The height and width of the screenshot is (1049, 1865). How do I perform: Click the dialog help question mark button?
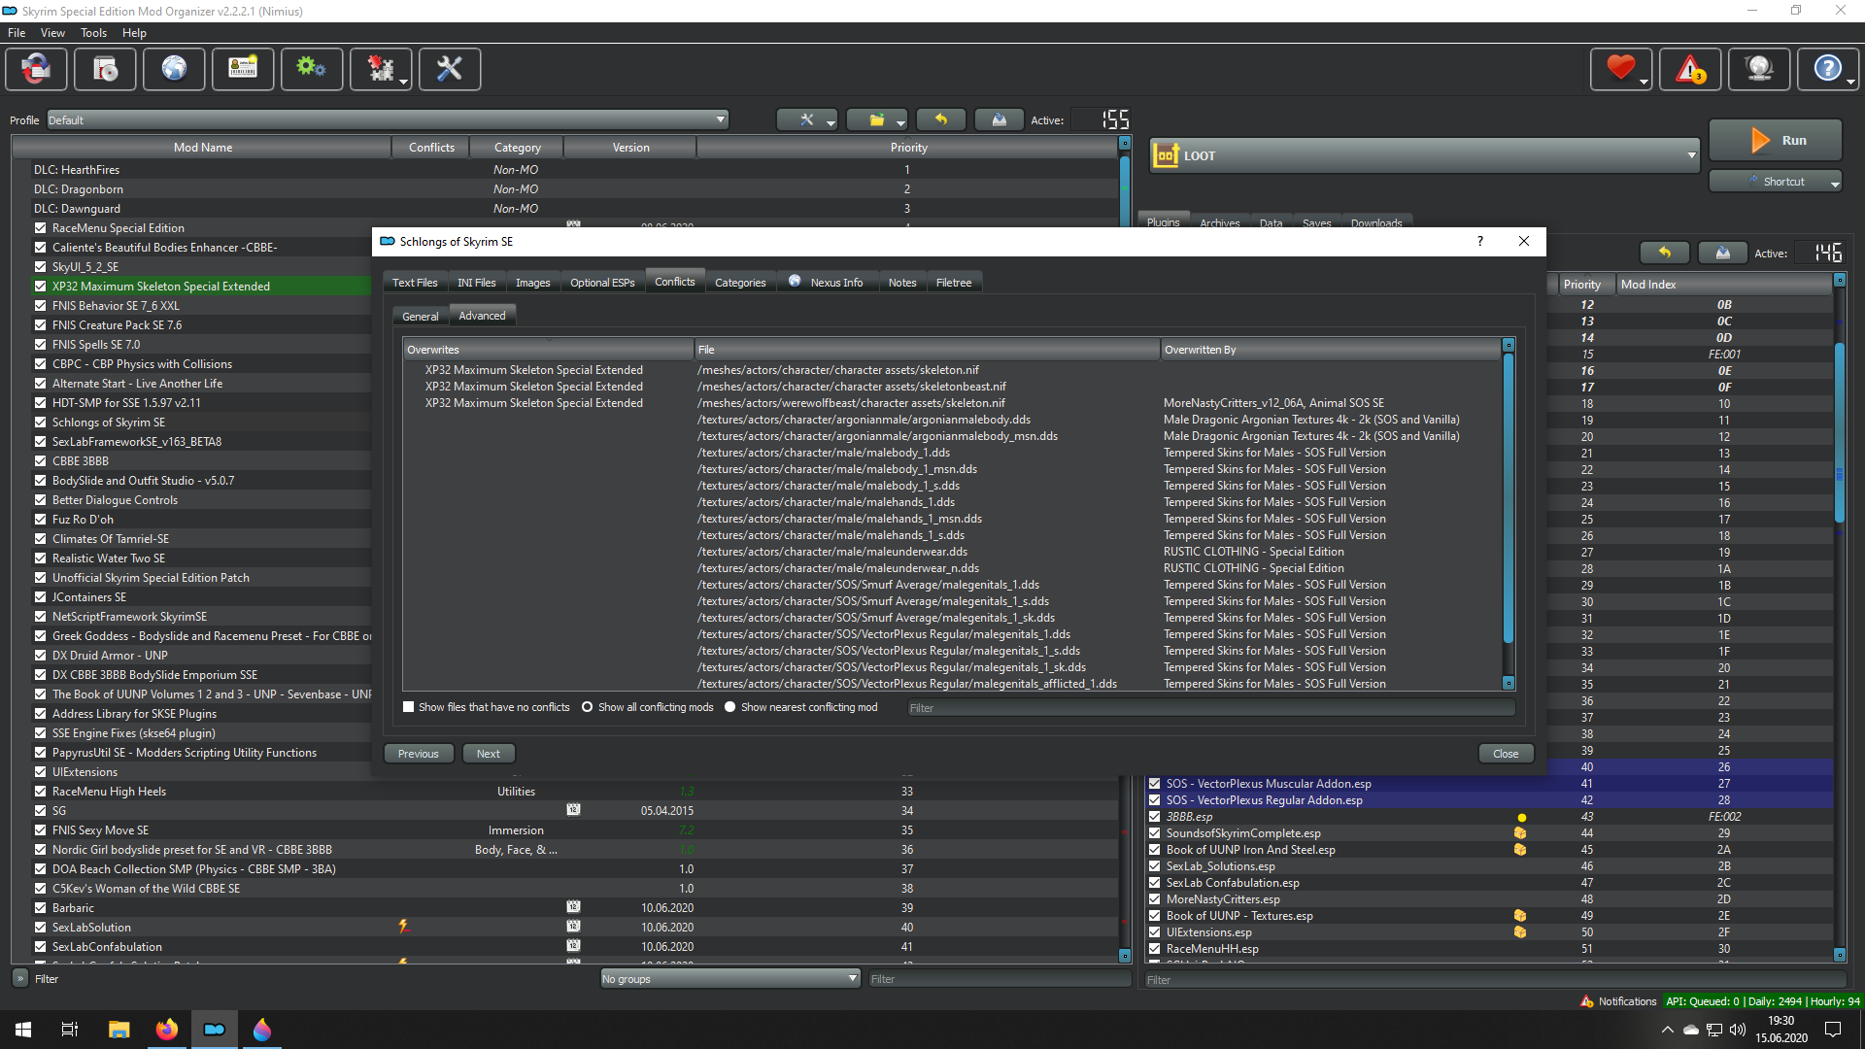click(1479, 241)
